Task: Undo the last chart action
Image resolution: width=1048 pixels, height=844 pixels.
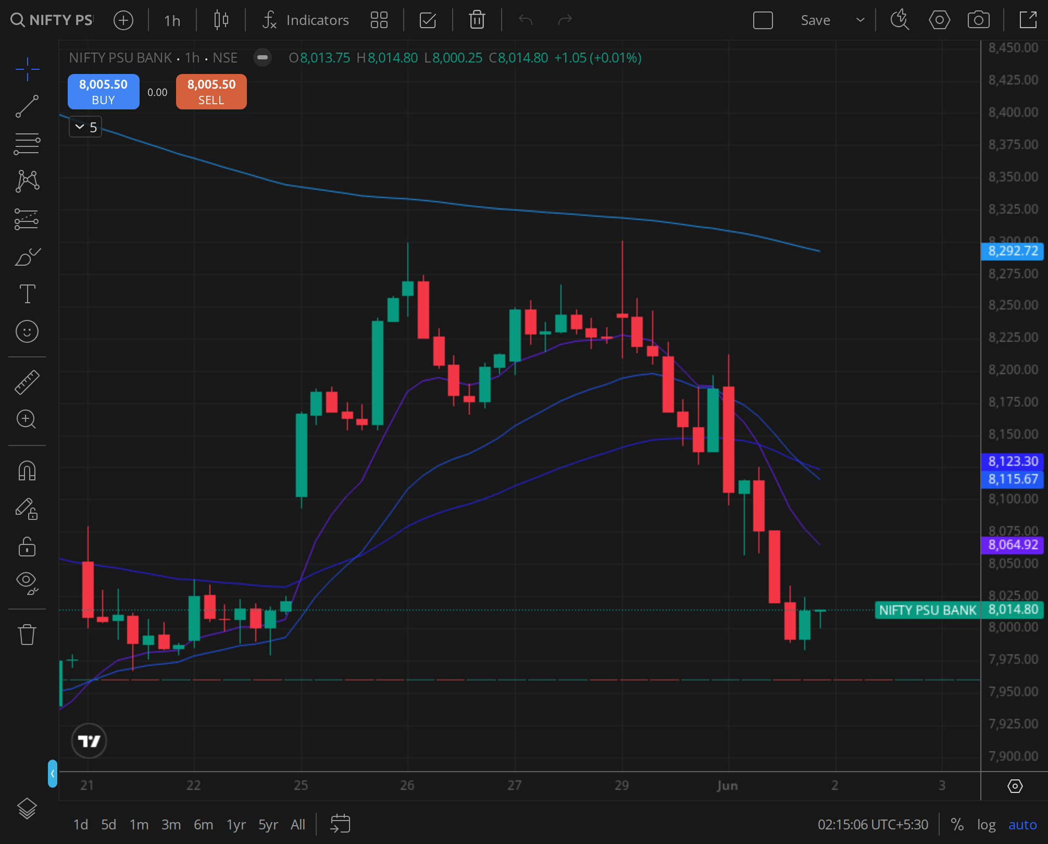Action: point(526,20)
